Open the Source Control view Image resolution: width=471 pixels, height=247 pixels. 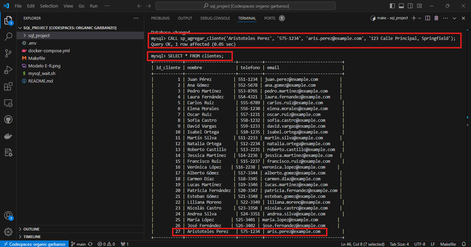8,53
